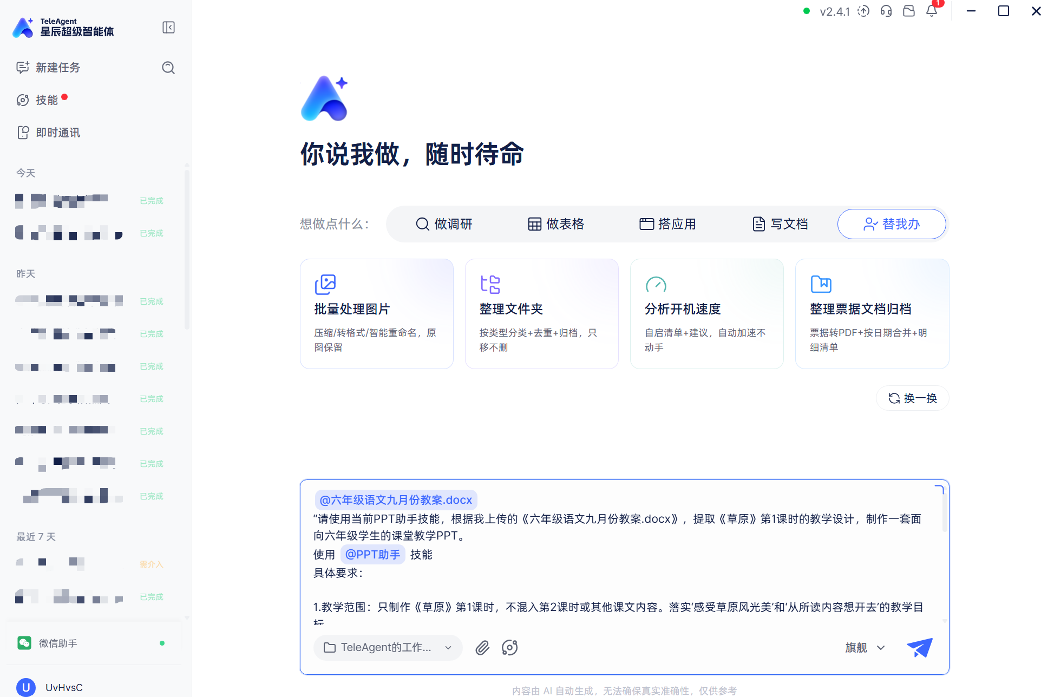Open the TeleAgent的工作... folder dropdown
1054x697 pixels.
388,648
